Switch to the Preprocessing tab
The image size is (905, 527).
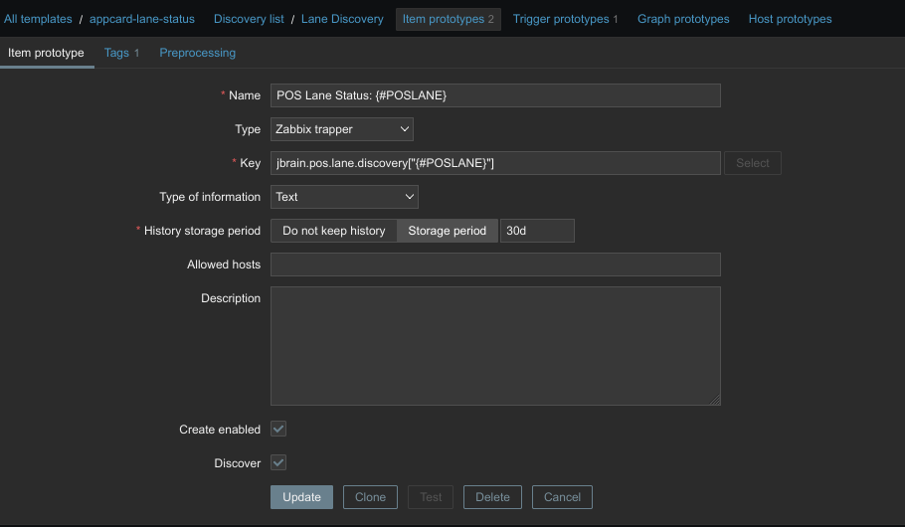[x=197, y=53]
